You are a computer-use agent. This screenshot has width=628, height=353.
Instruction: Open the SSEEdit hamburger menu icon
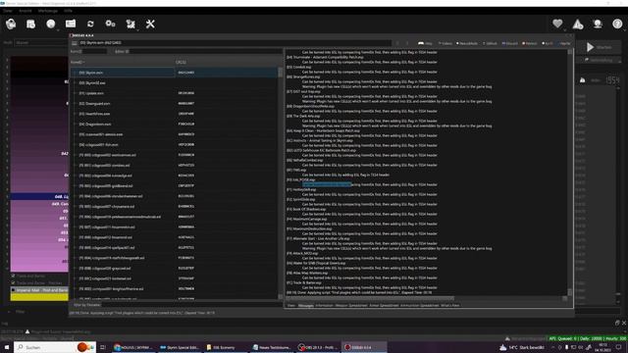tap(75, 43)
